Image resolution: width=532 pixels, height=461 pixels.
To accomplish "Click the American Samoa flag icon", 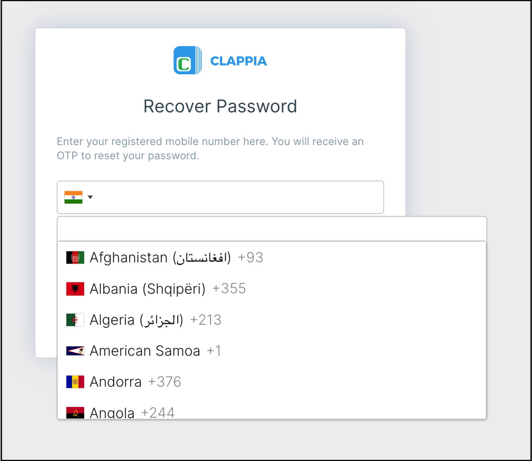I will pyautogui.click(x=75, y=350).
